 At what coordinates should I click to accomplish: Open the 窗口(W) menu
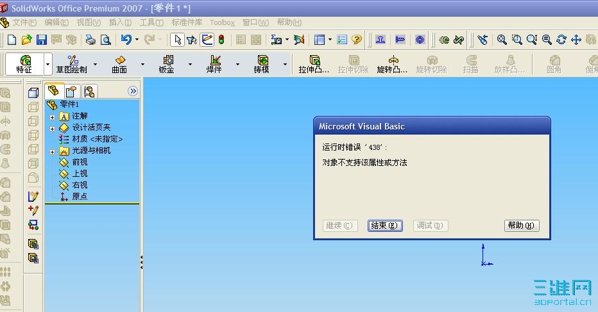255,22
